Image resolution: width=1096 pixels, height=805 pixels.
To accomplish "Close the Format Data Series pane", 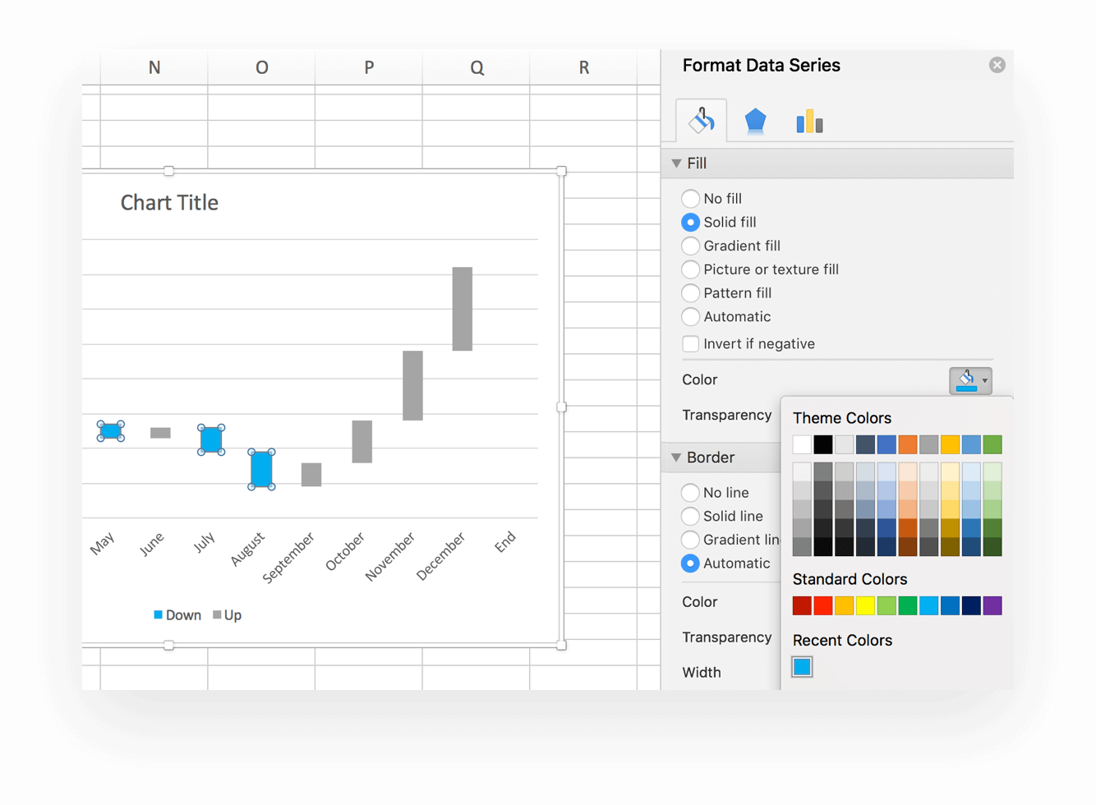I will (x=997, y=65).
